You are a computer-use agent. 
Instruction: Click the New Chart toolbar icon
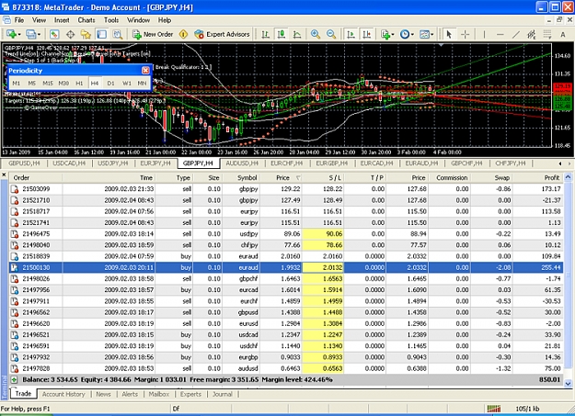coord(10,34)
